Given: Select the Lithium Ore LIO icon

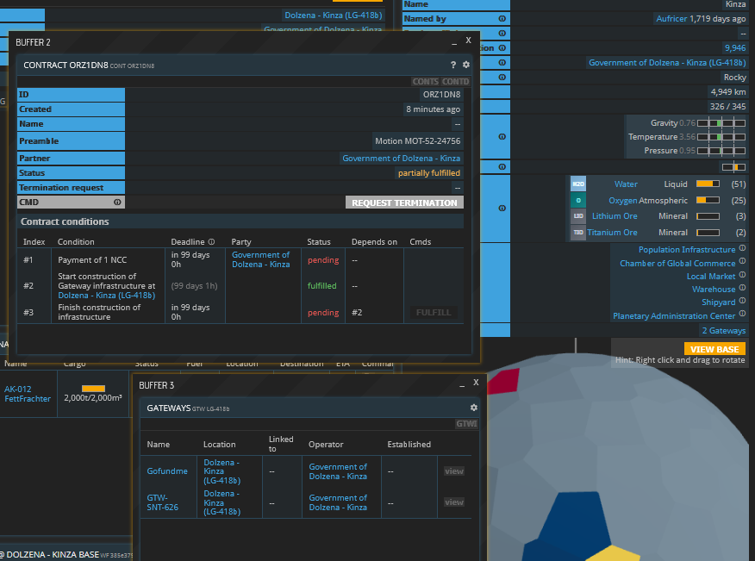Looking at the screenshot, I should [578, 216].
